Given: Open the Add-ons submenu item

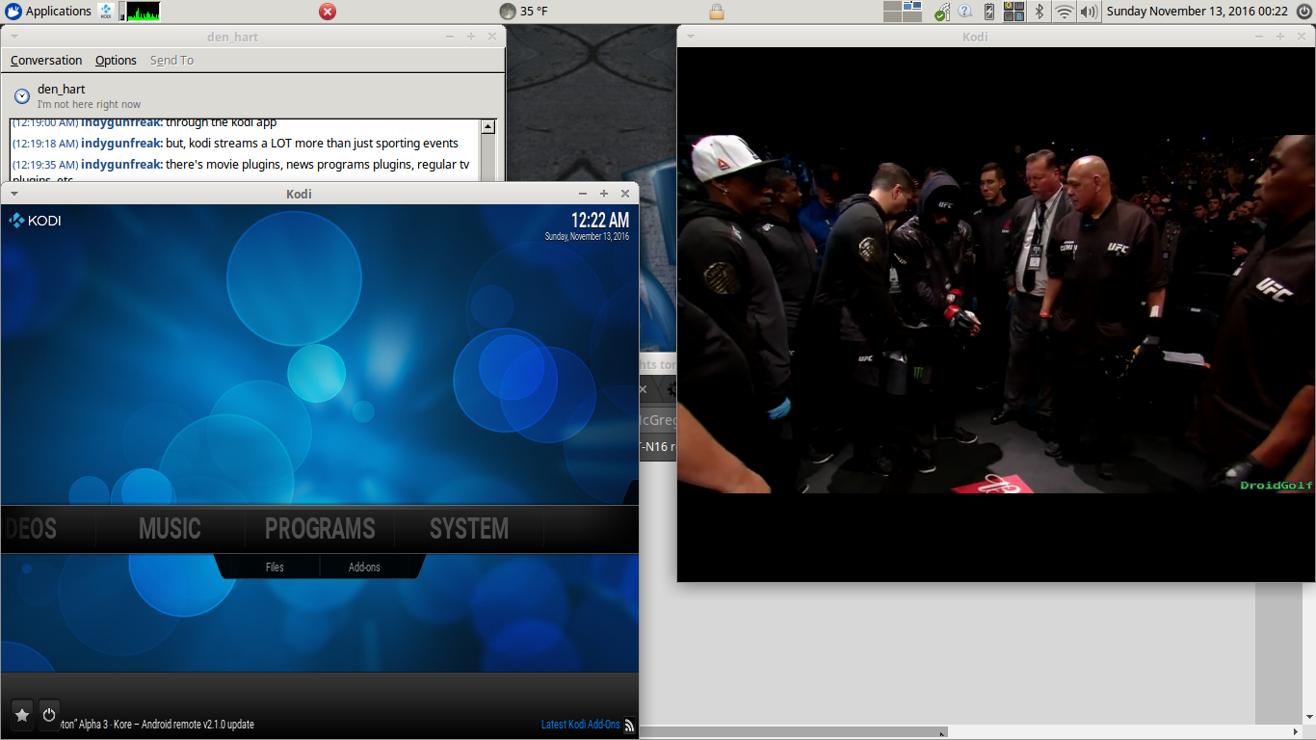Looking at the screenshot, I should pos(364,567).
